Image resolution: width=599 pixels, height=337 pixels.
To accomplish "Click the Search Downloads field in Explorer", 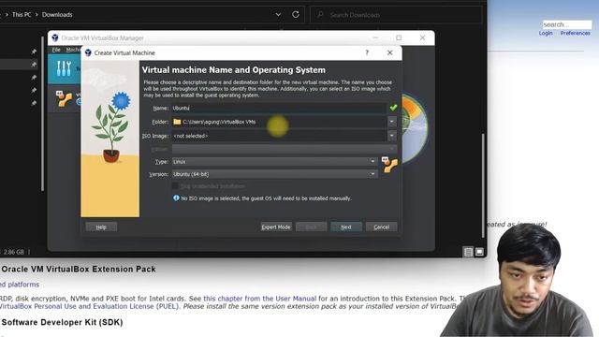I will (x=396, y=15).
